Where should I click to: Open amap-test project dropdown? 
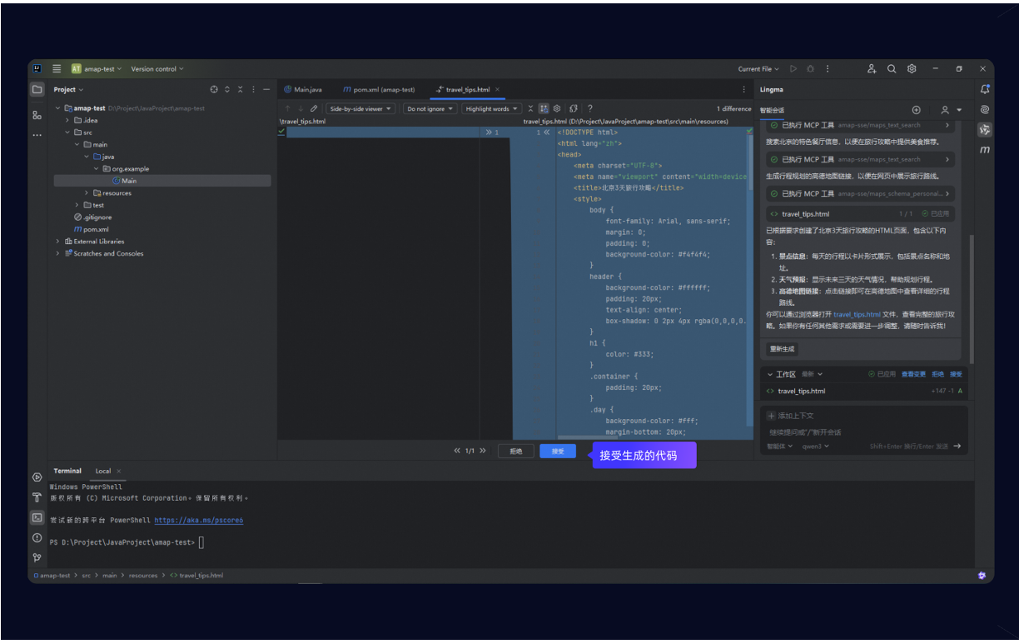point(97,69)
